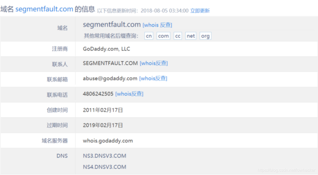Image resolution: width=318 pixels, height=175 pixels.
Task: Select the org domain suffix button
Action: (x=205, y=36)
